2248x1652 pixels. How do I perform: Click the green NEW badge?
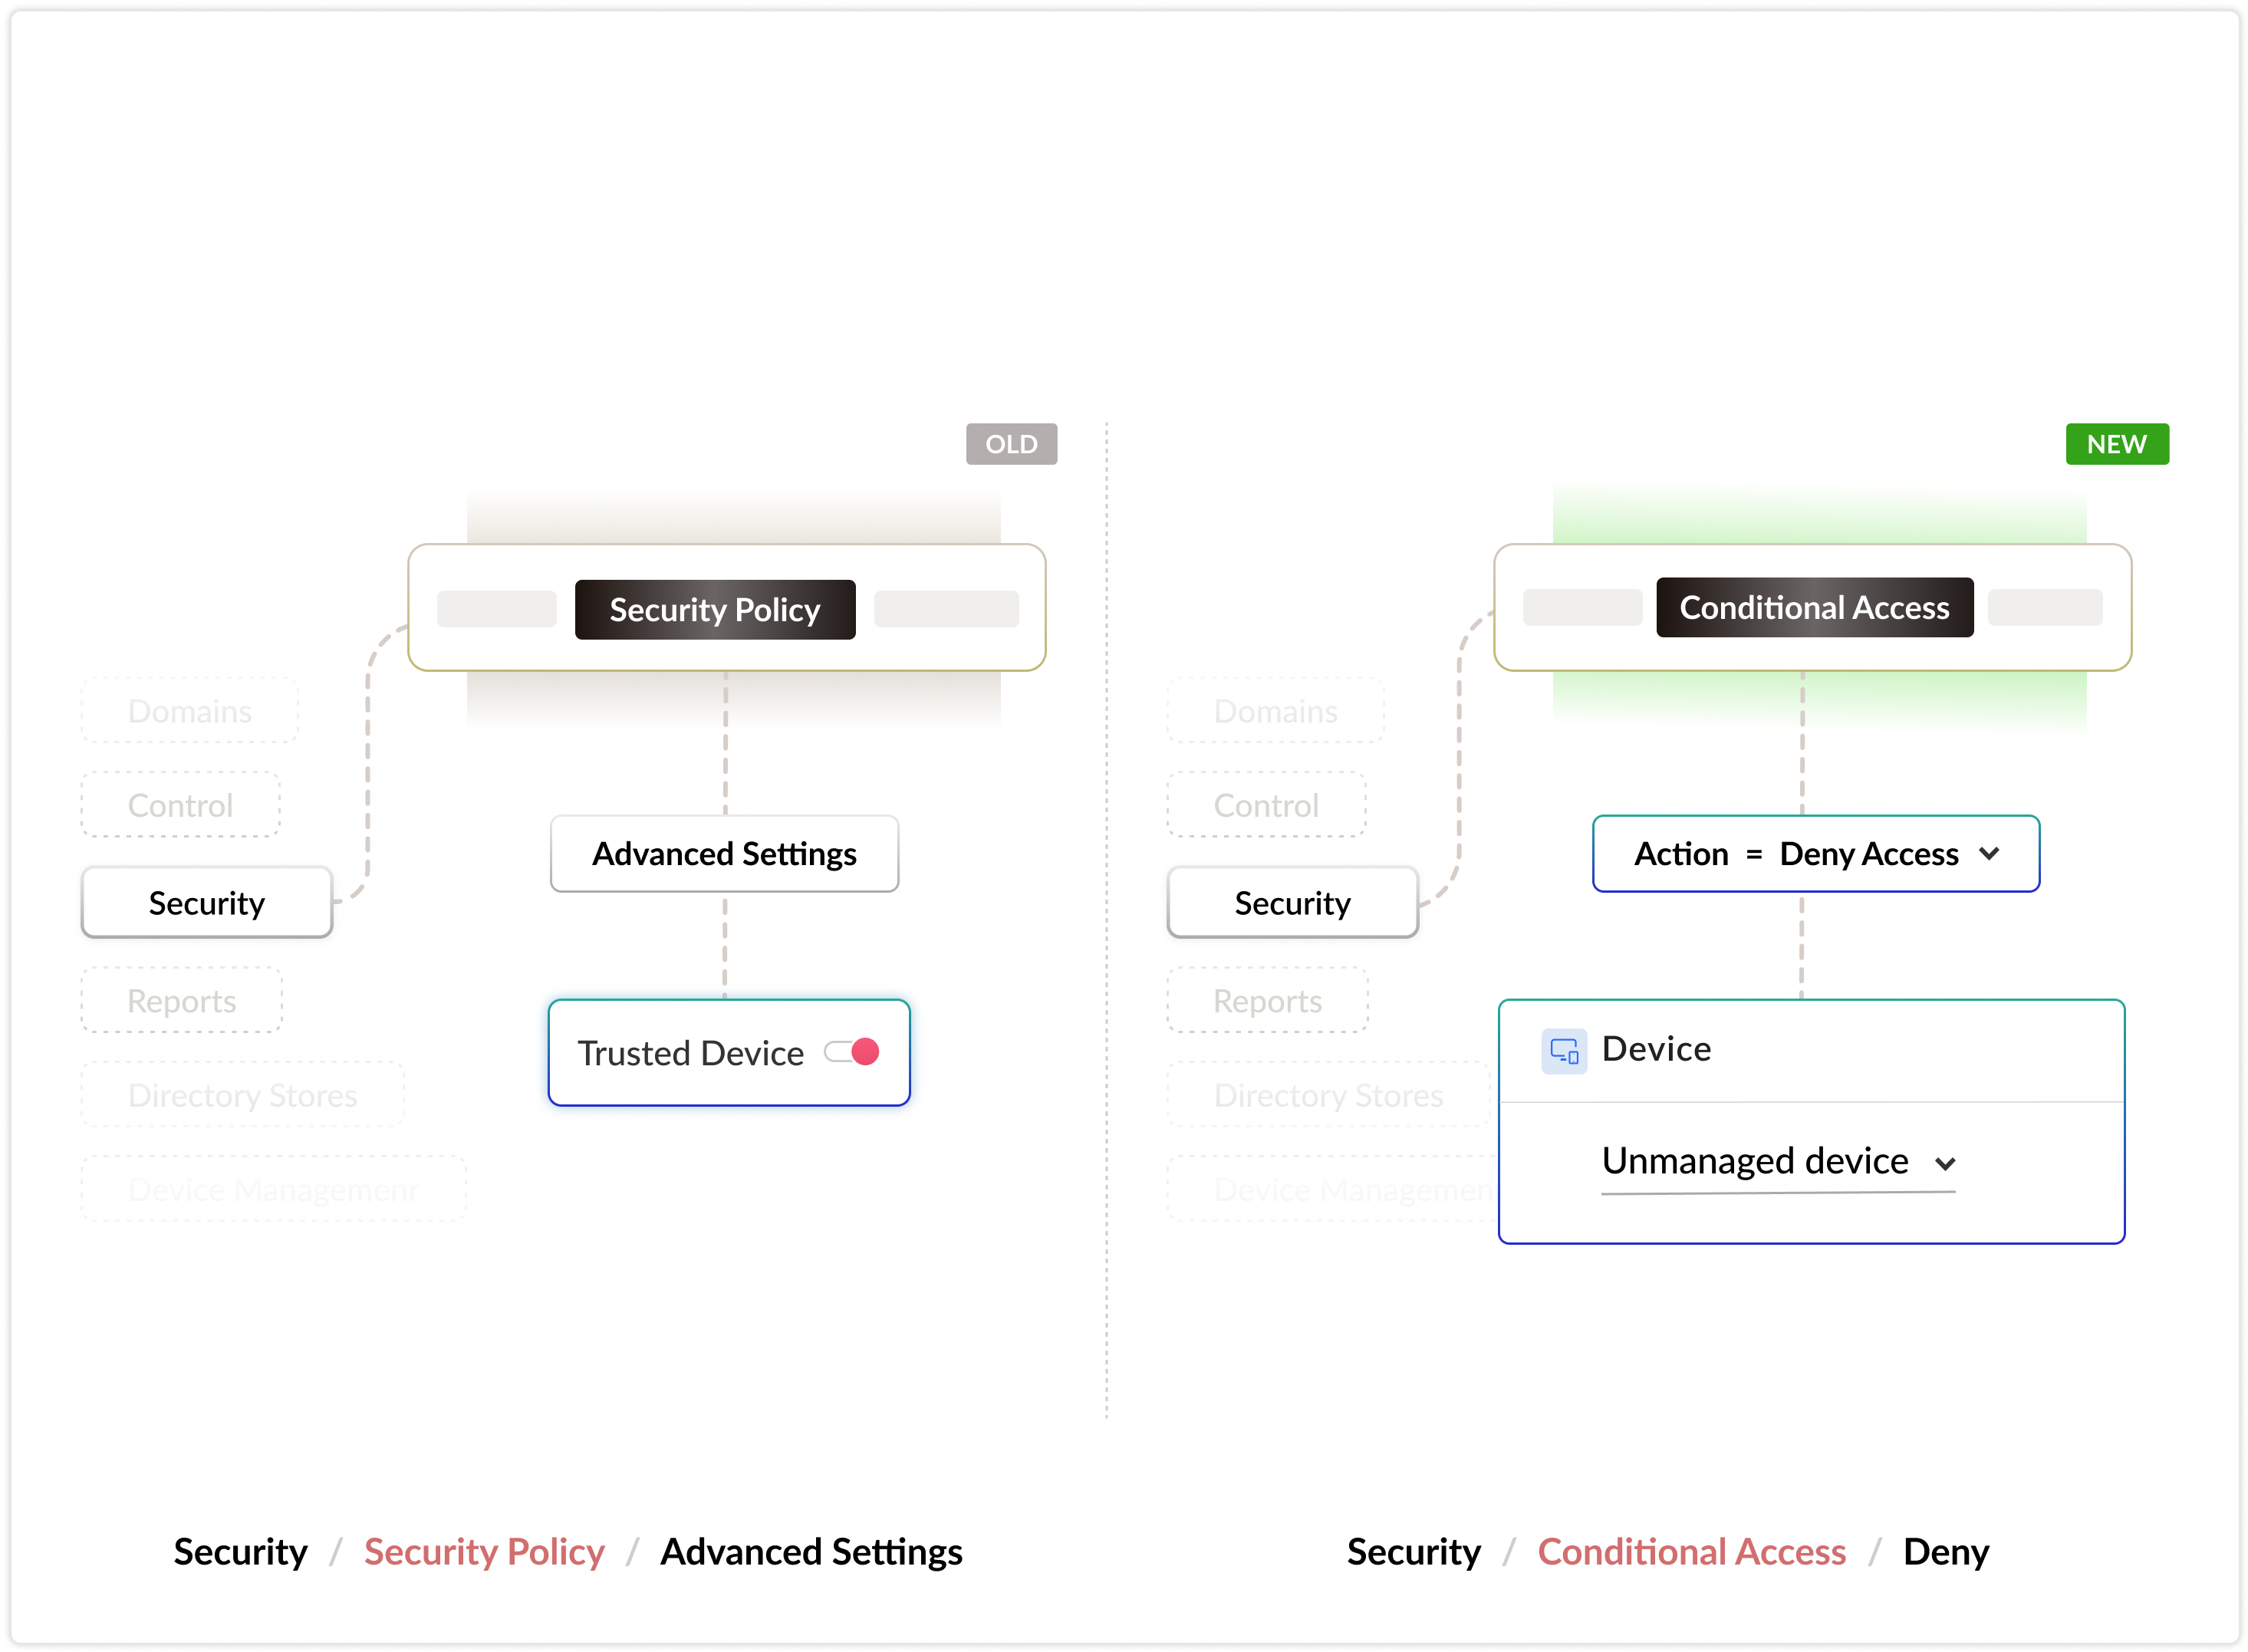click(2116, 444)
